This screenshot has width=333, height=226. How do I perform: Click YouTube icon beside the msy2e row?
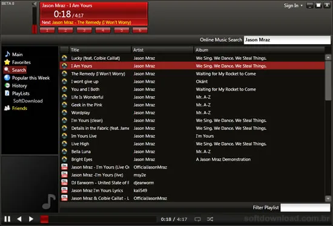(64, 175)
